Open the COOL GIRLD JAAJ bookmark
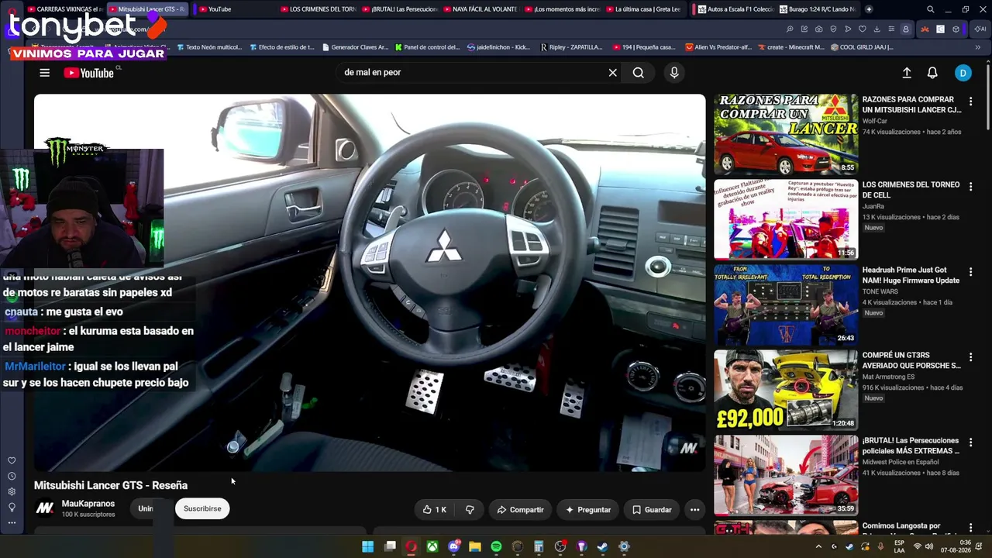992x558 pixels. [861, 47]
